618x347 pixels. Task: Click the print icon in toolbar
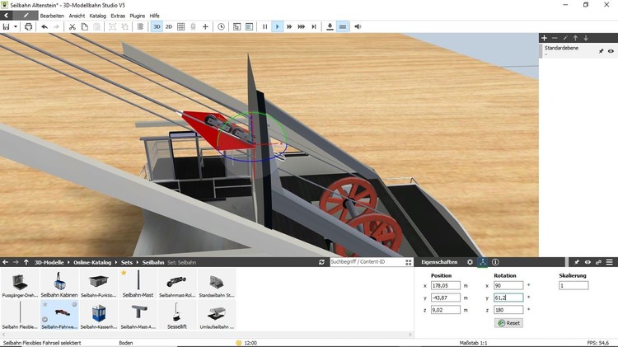coord(29,26)
